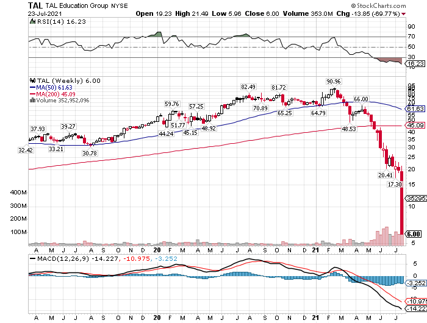Click the Open 19.23 value

point(154,13)
